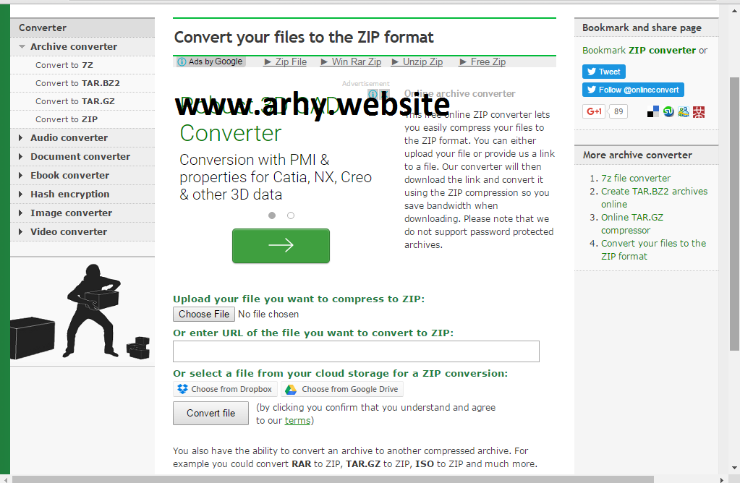Click the Win Rar Zip ad link
The width and height of the screenshot is (740, 483).
tap(351, 61)
